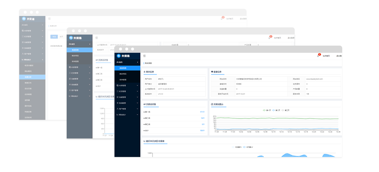Screen dimensions: 379x172
Task: Click 退出登录 in front window header
Action: pyautogui.click(x=339, y=56)
